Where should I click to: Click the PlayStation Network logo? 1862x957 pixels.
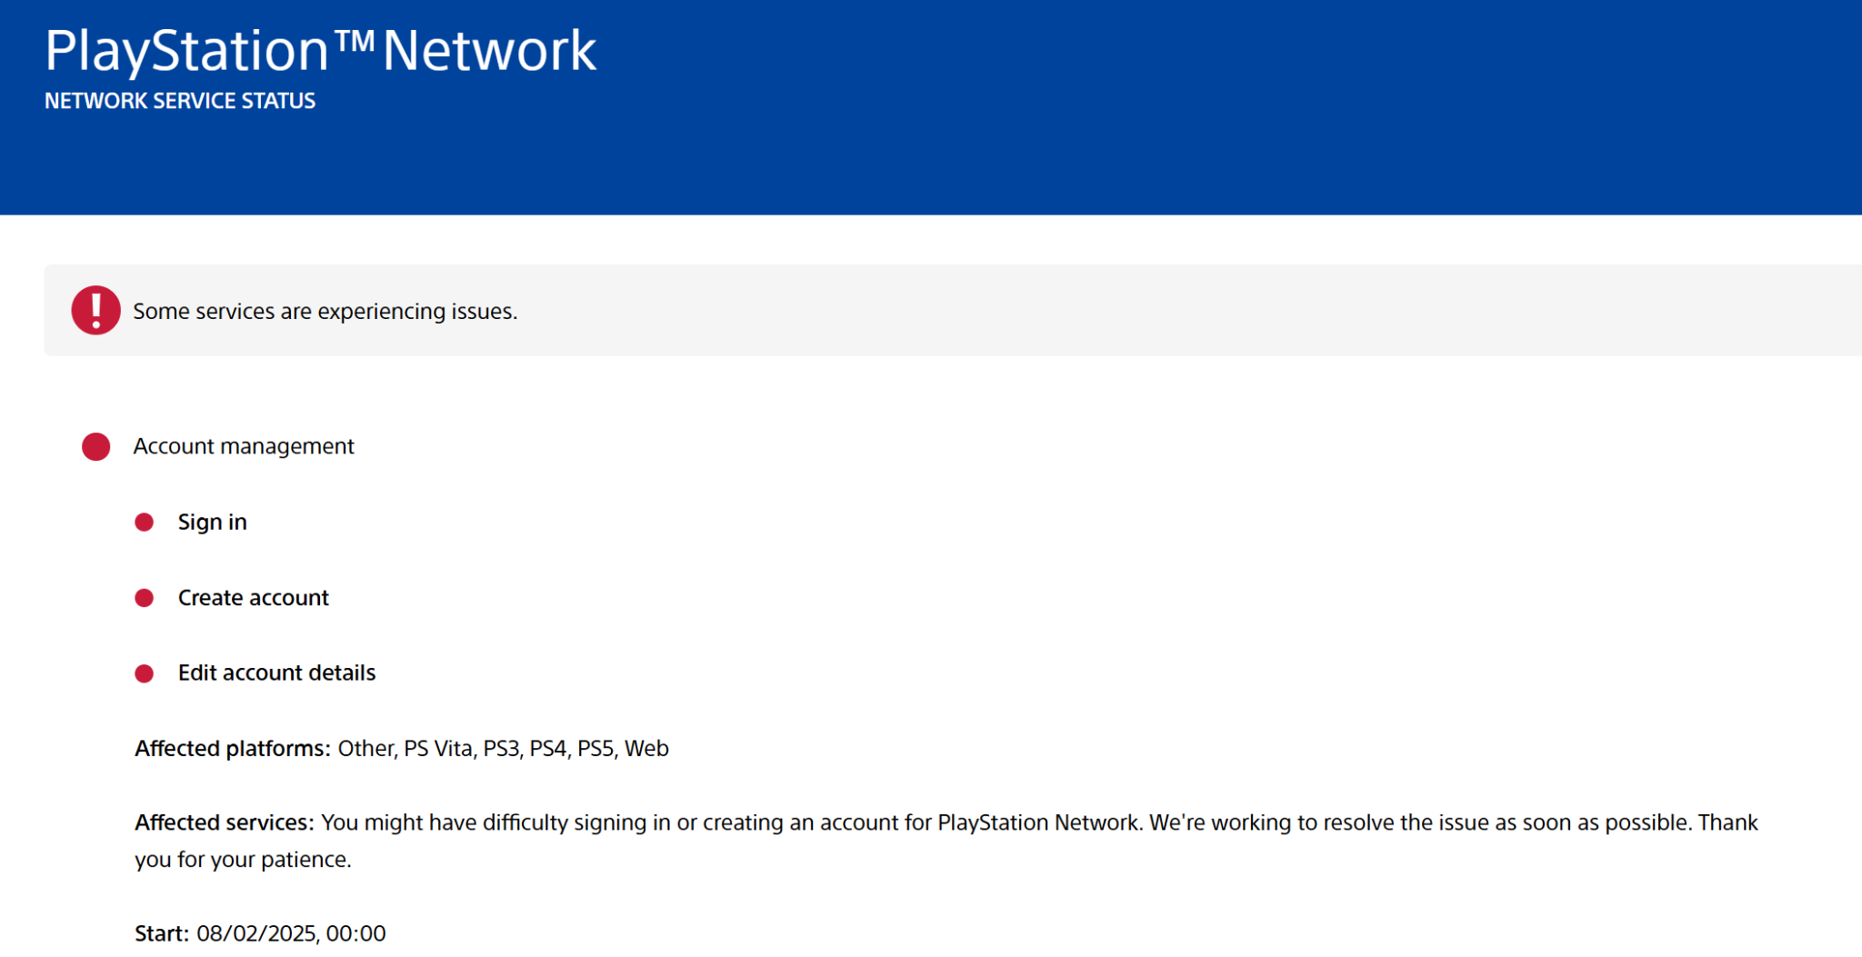[x=320, y=50]
